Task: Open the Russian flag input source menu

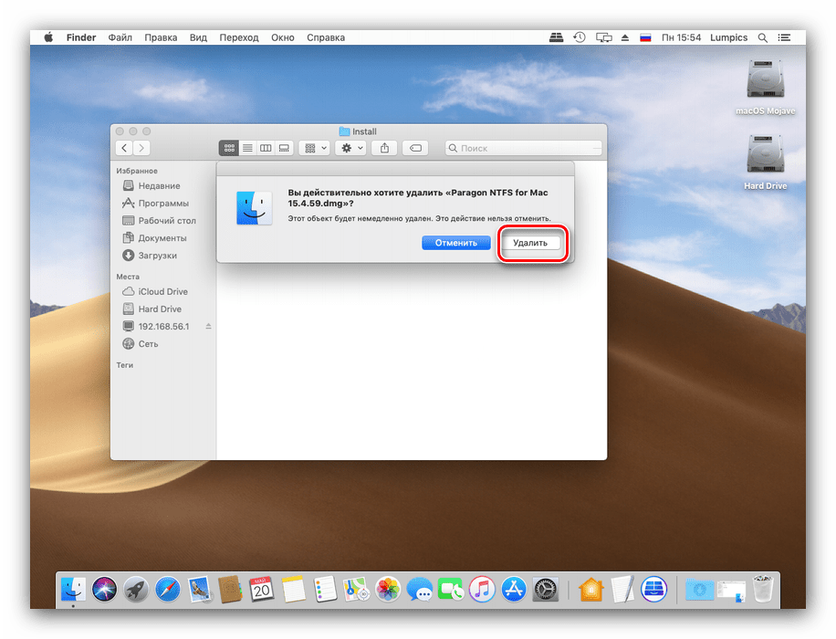Action: click(645, 37)
